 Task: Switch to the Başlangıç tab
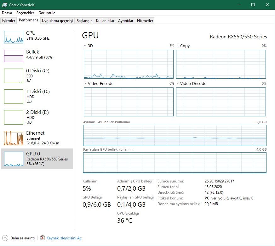click(84, 21)
